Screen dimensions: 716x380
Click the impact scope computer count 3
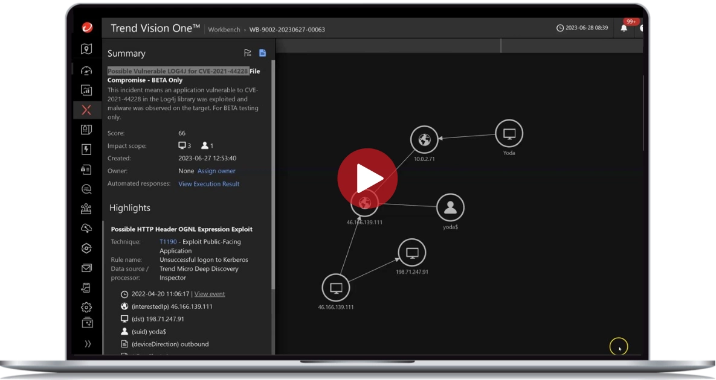[184, 145]
